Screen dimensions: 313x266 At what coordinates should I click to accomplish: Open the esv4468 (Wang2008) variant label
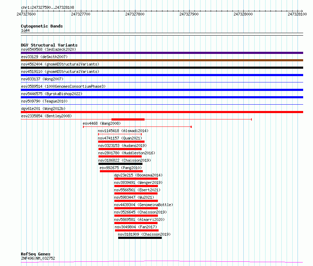[102, 123]
